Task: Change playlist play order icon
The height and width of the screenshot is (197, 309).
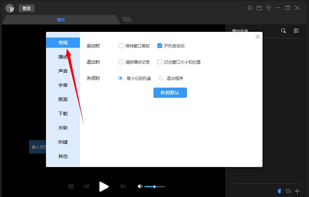Action: [x=288, y=191]
